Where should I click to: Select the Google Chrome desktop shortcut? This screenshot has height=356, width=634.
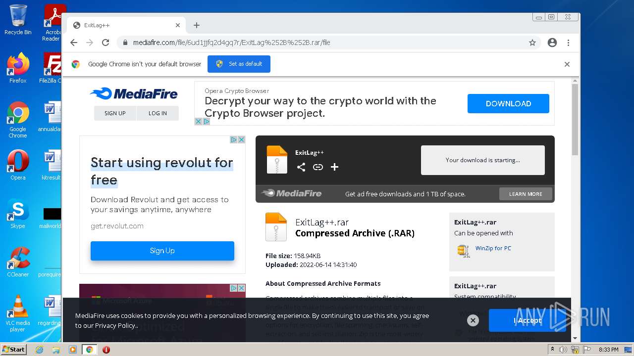pyautogui.click(x=18, y=120)
